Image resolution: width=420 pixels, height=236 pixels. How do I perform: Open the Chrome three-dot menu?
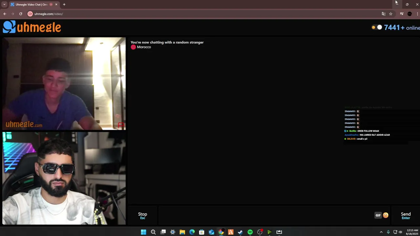(x=417, y=14)
